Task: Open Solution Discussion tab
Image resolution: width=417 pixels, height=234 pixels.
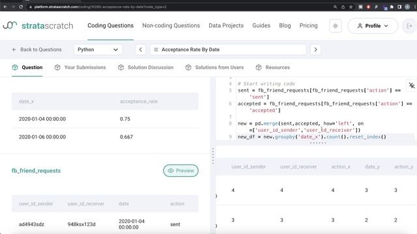Action: (x=145, y=68)
